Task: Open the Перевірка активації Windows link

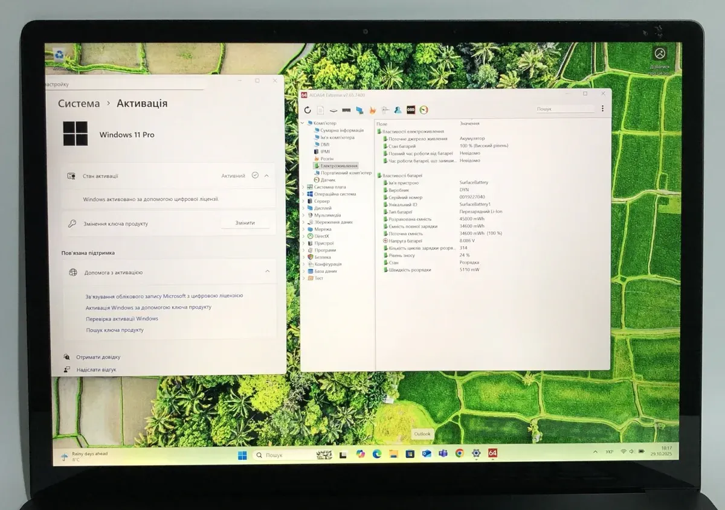Action: tap(122, 319)
